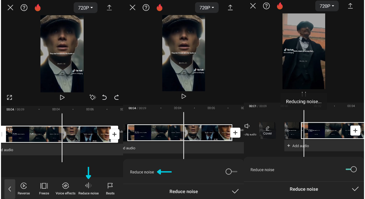Open the Reduce noise tool in toolbar

pyautogui.click(x=89, y=189)
